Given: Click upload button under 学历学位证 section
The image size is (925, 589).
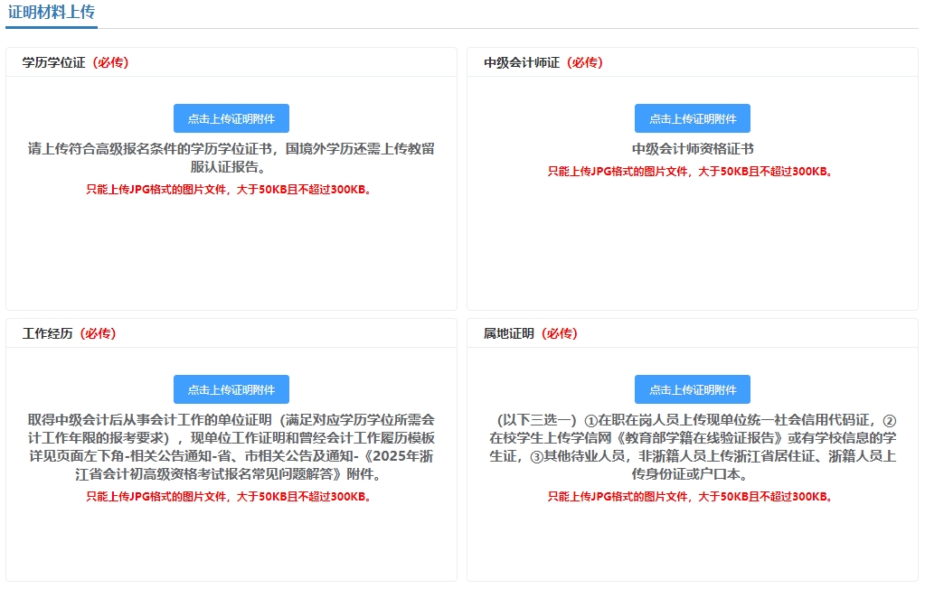Looking at the screenshot, I should (x=231, y=117).
